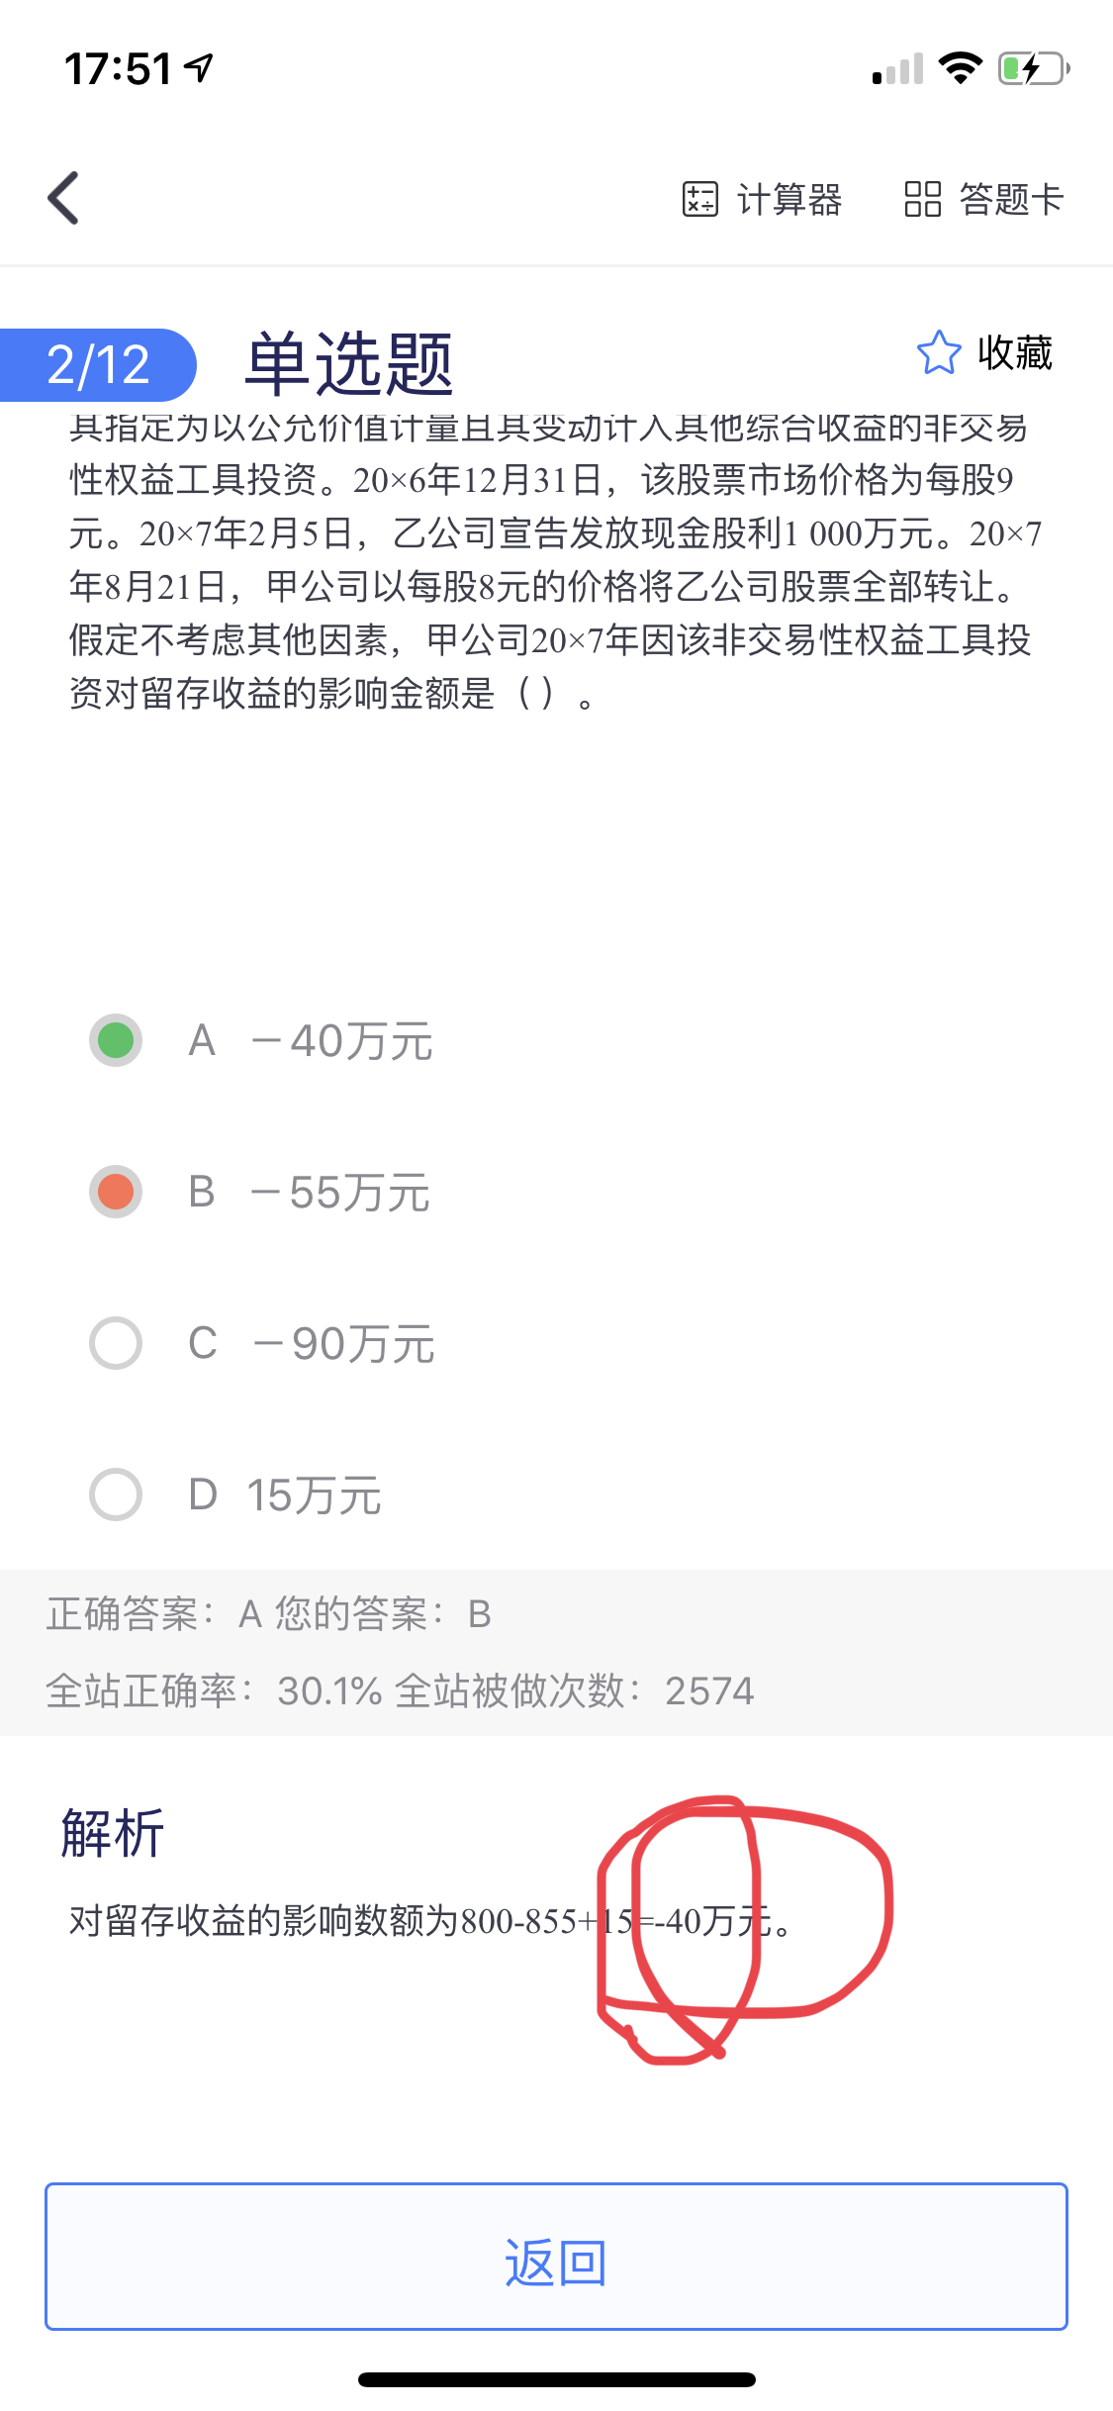Tap the 15万元 answer text

(314, 1495)
